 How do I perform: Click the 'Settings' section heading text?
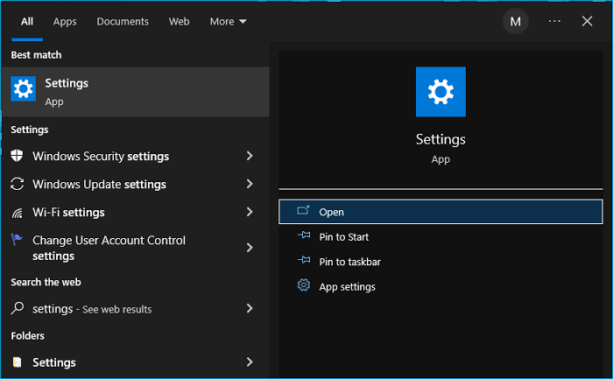click(x=29, y=130)
